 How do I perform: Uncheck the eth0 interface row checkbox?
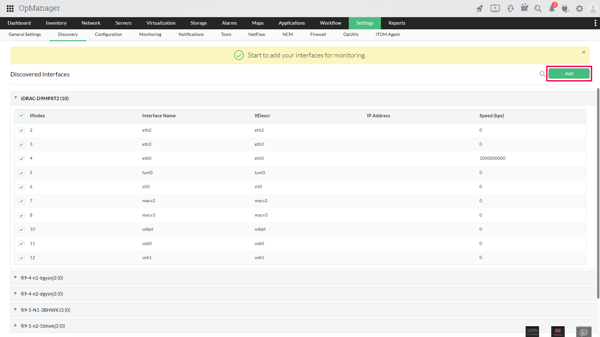[x=21, y=159]
